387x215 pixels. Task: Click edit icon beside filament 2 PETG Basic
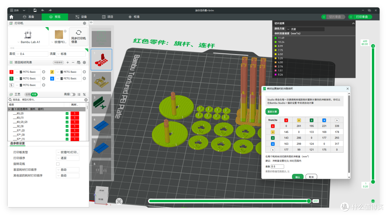click(x=85, y=72)
